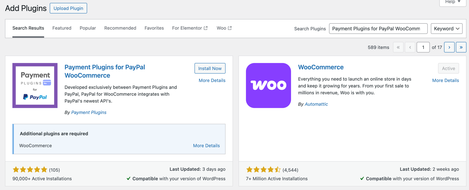This screenshot has width=469, height=190.
Task: Open the WooCommerce purple Woo logo thumbnail
Action: tap(269, 85)
